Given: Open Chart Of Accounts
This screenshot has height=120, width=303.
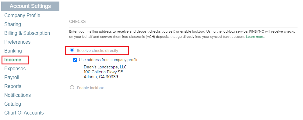Looking at the screenshot, I should (x=24, y=113).
